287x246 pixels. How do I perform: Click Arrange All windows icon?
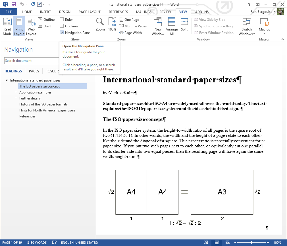[x=172, y=26]
